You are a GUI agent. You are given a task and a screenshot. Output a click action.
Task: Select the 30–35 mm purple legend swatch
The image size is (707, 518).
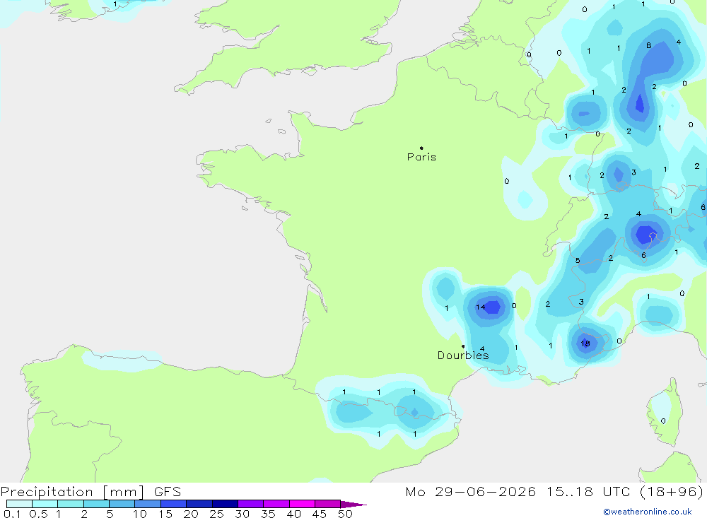click(251, 504)
